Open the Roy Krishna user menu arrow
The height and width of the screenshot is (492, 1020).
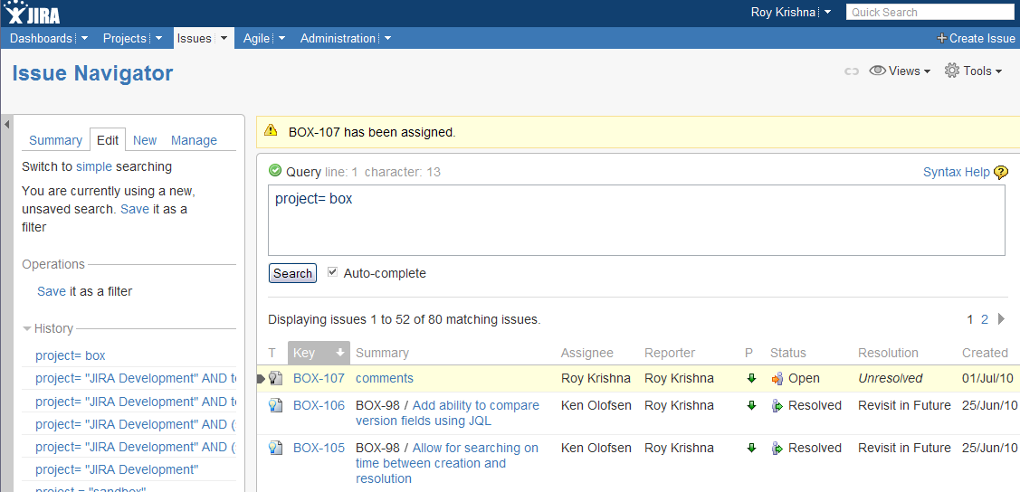coord(827,13)
